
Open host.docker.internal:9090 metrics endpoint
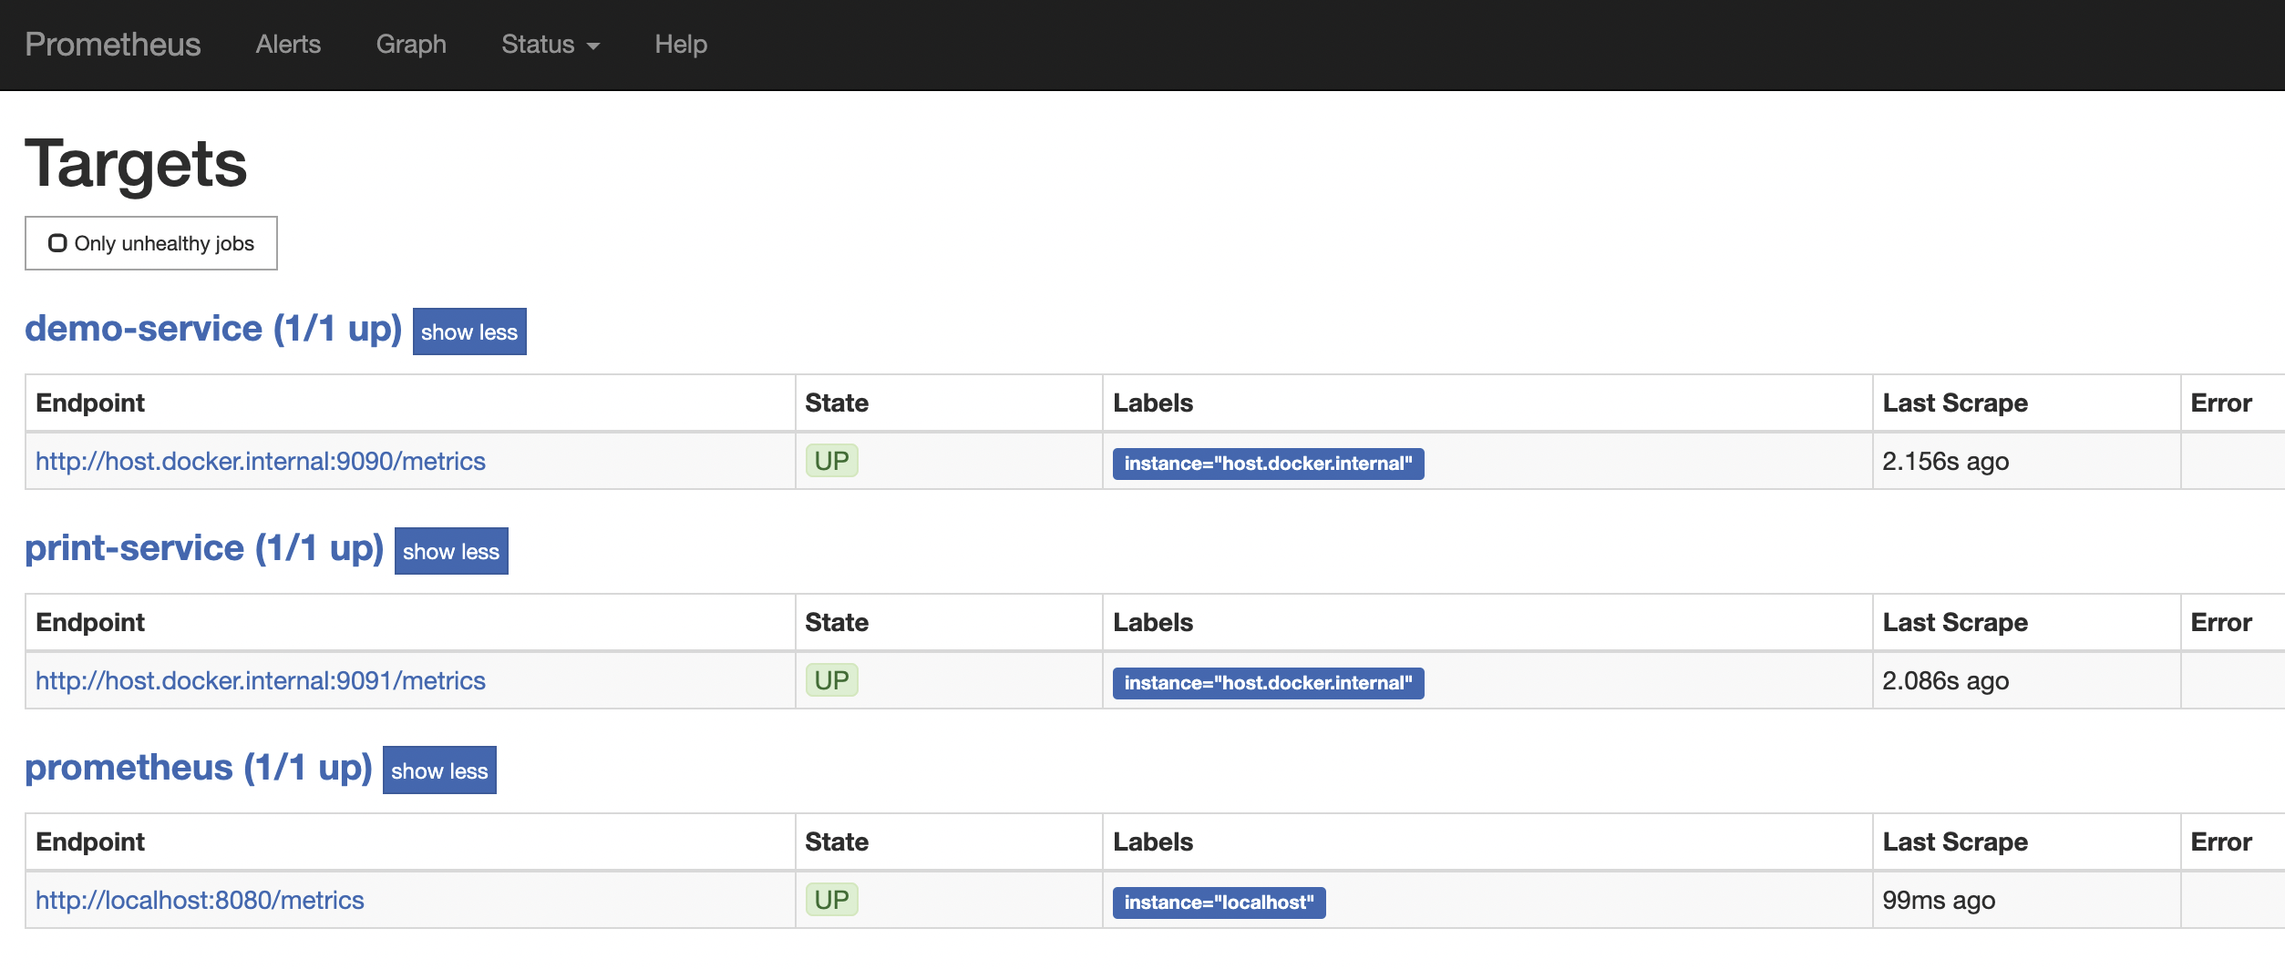tap(261, 461)
